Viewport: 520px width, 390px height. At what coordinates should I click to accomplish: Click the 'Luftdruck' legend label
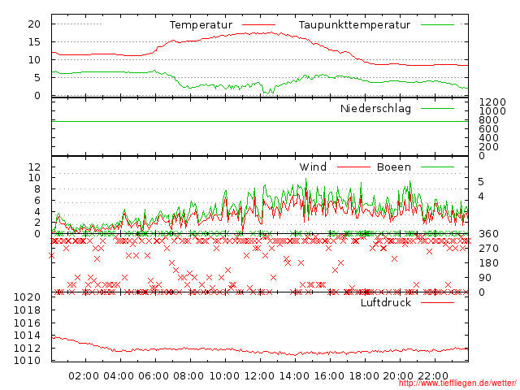click(386, 302)
